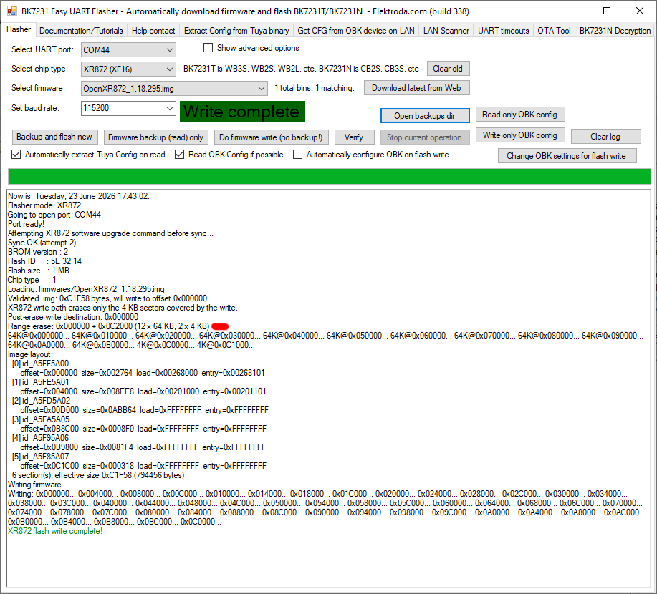Maximize the BK7231 Easy UART Flasher window
Screen dimensions: 657x594
coord(607,11)
